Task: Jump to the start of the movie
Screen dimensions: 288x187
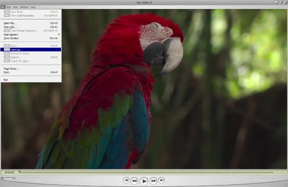Action: tap(126, 180)
